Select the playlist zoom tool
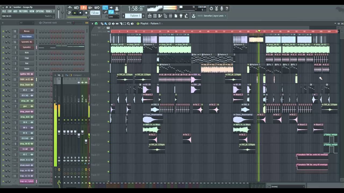Image resolution: width=344 pixels, height=193 pixels. coord(128,24)
